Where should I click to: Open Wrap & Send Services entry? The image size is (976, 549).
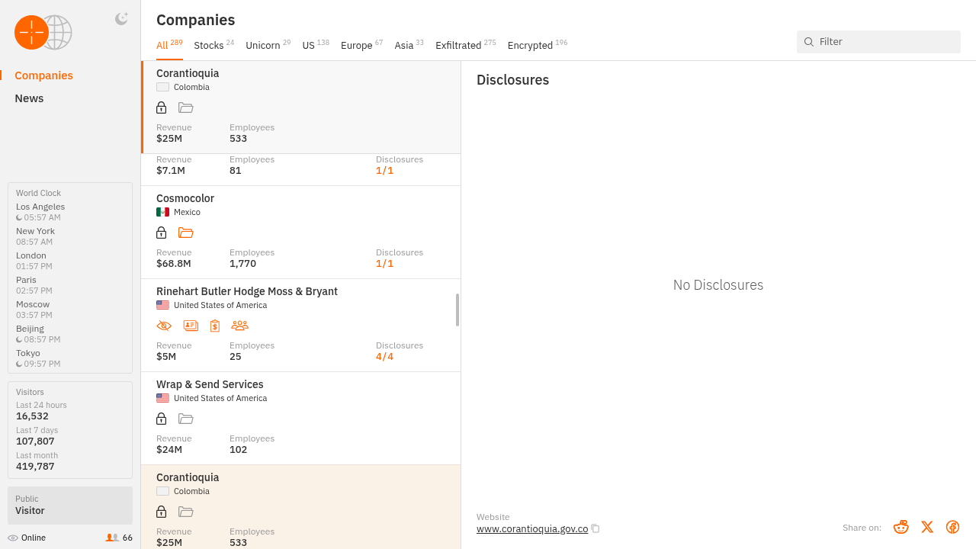pyautogui.click(x=300, y=419)
